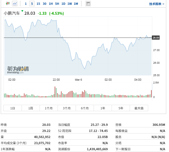The width and height of the screenshot is (169, 152).
Task: Click the 28.03 current price marker
Action: point(156,38)
